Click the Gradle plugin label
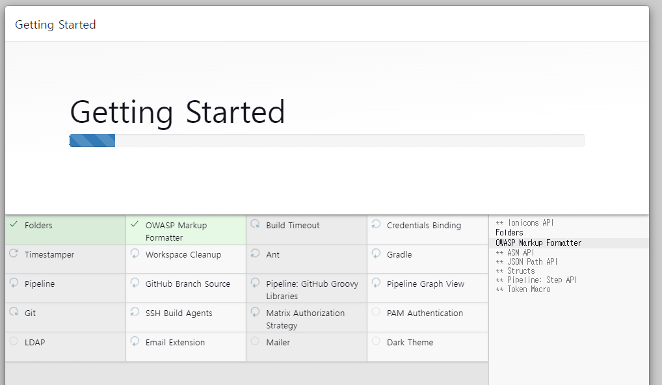This screenshot has height=385, width=662. [399, 254]
